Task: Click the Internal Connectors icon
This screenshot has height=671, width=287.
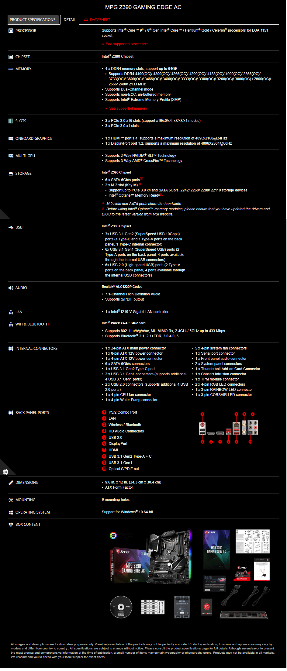Action: point(11,349)
